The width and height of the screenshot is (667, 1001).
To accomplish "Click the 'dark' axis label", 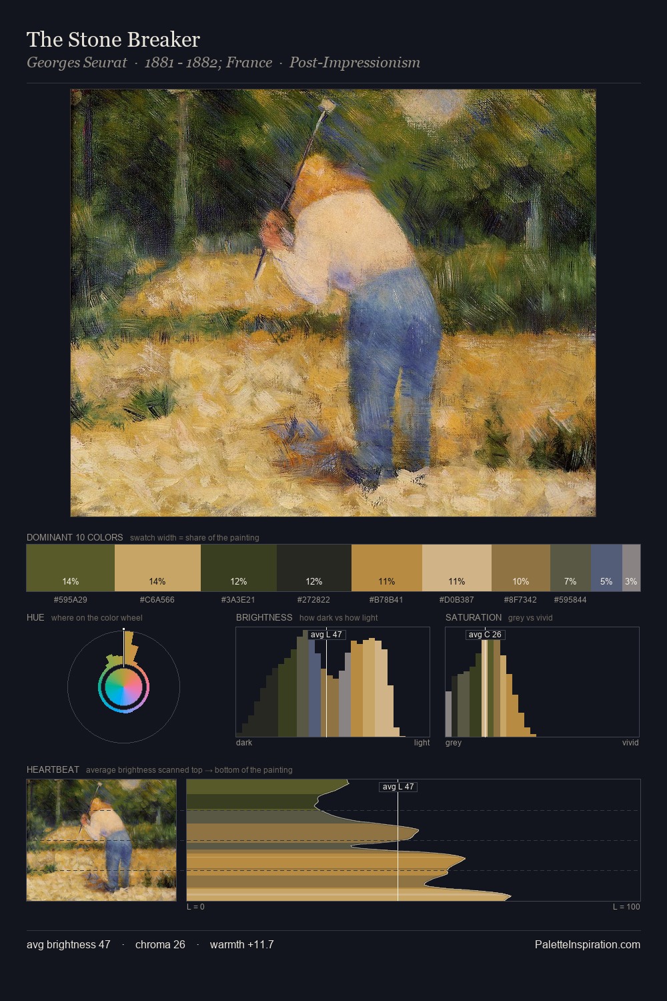I will tap(244, 743).
